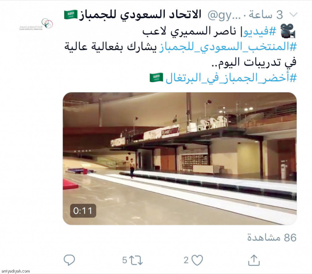Click the retweet count number 5

(125, 260)
